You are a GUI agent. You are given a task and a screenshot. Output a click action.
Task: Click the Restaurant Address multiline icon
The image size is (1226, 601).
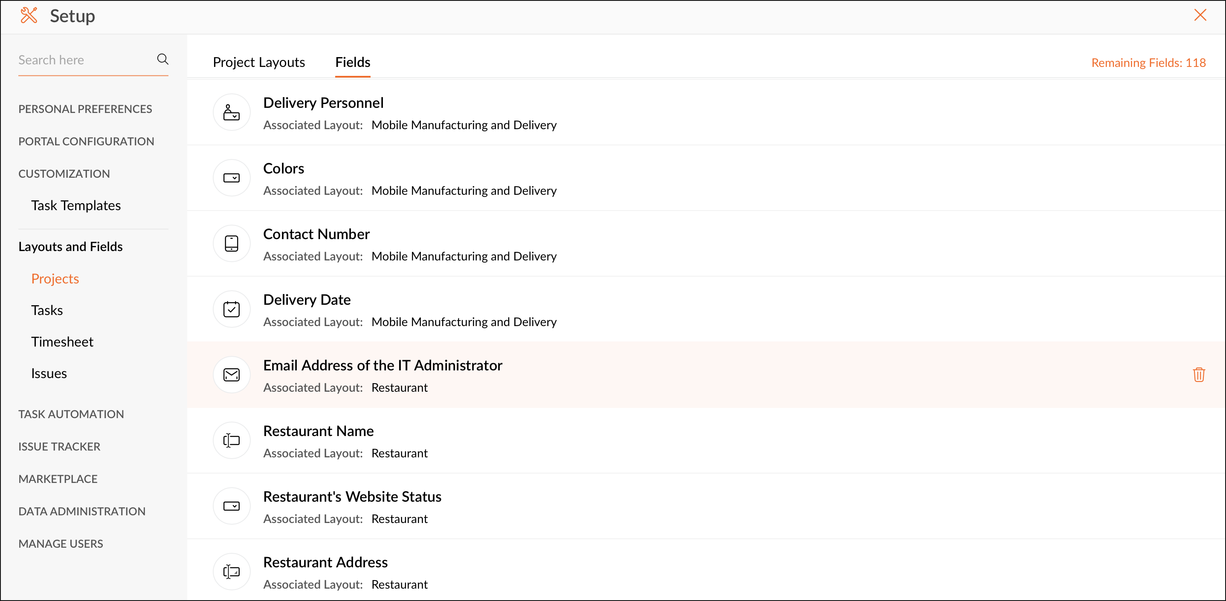[x=231, y=572]
